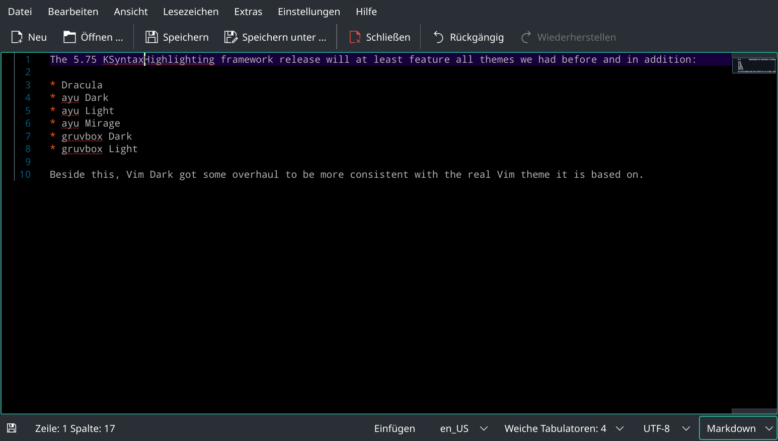The height and width of the screenshot is (441, 778).
Task: Click line number 5 in gutter
Action: coord(28,111)
